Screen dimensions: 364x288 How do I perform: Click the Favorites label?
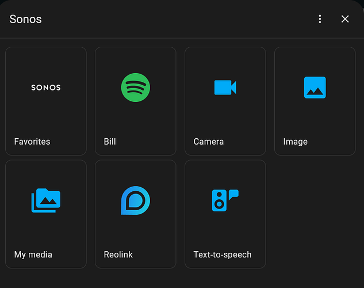point(32,142)
